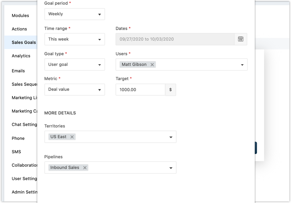The width and height of the screenshot is (291, 203).
Task: Open SMS settings in sidebar
Action: coord(16,152)
